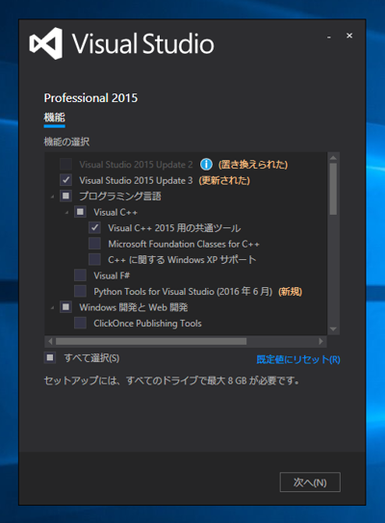Screen dimensions: 385x523
Task: Toggle the Visual Studio 2015 Update 2 checkbox
Action: [x=65, y=164]
